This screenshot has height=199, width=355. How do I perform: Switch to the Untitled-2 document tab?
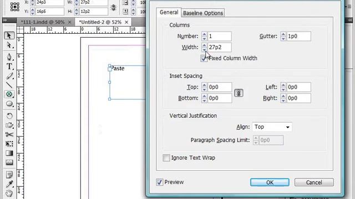pos(100,22)
